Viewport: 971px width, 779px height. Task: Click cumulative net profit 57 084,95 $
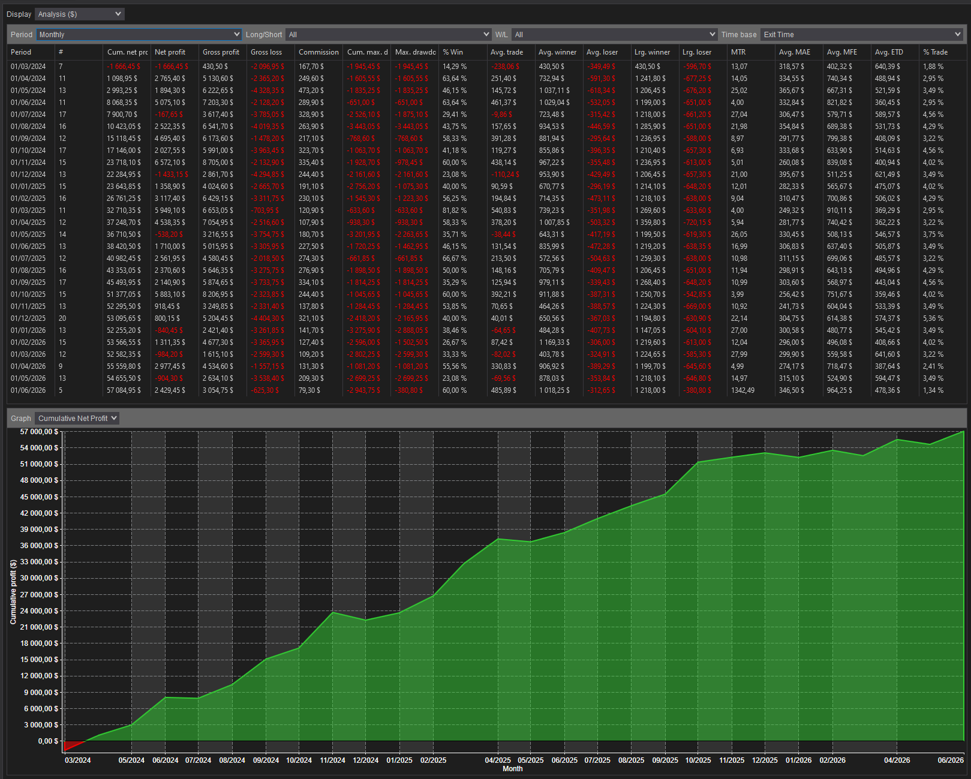pyautogui.click(x=124, y=390)
